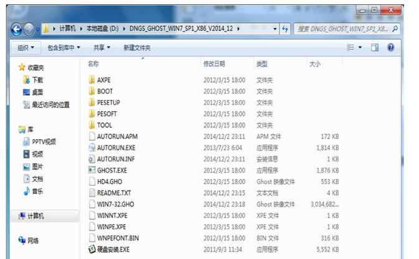
Task: Click the address bar folder icon
Action: [46, 28]
